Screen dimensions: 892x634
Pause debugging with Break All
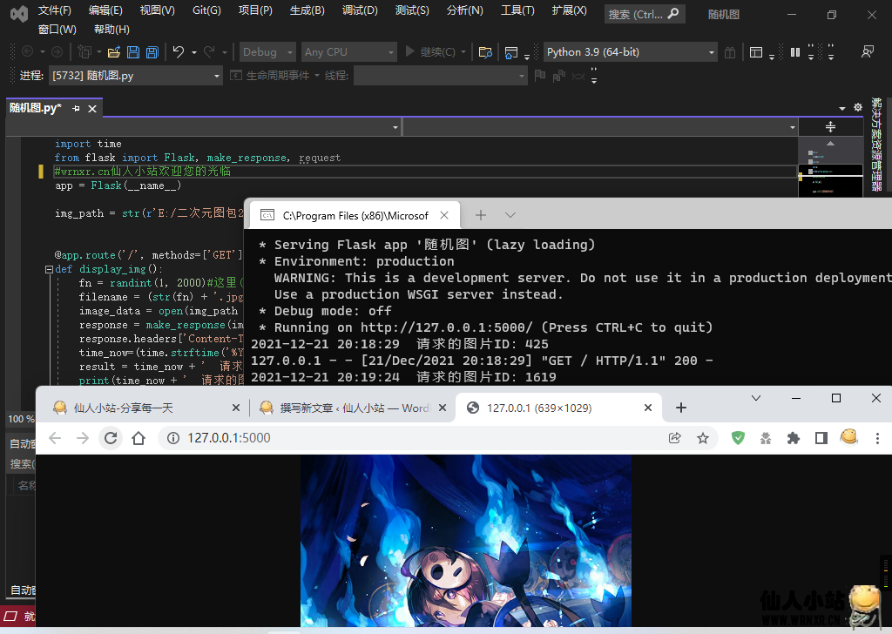[x=795, y=52]
